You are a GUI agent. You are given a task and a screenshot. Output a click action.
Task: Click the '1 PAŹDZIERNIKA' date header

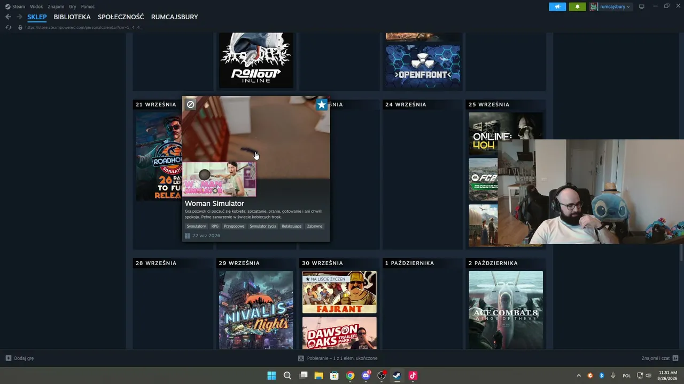pos(410,263)
